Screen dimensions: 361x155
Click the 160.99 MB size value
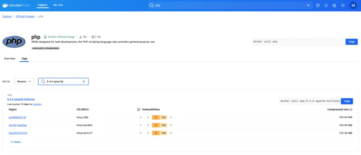pos(345,125)
